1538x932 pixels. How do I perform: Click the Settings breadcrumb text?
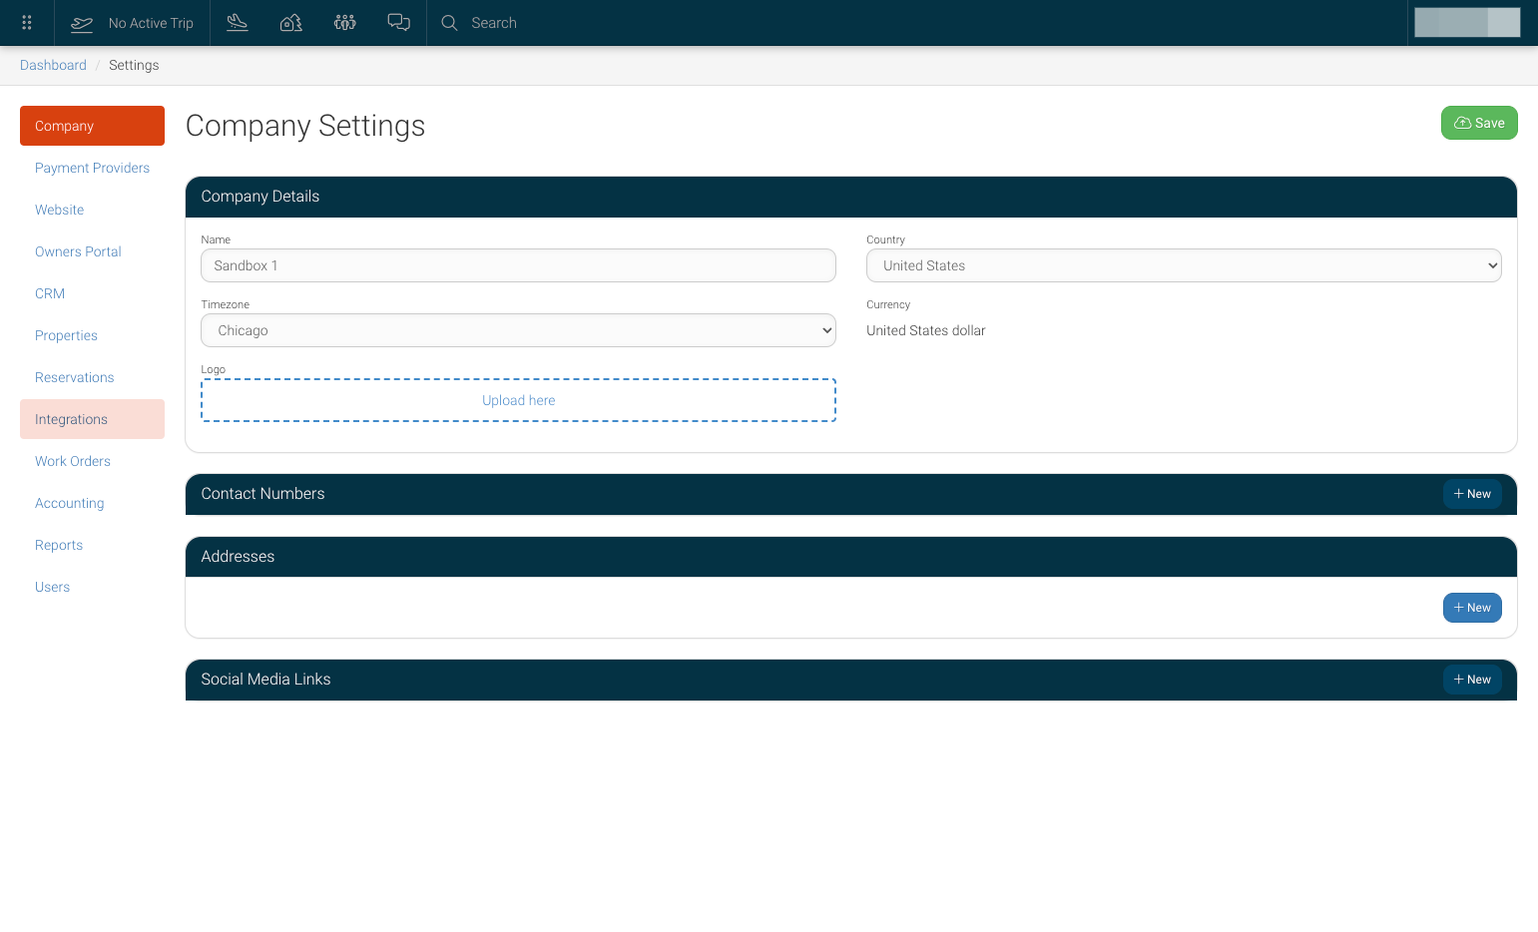tap(134, 65)
